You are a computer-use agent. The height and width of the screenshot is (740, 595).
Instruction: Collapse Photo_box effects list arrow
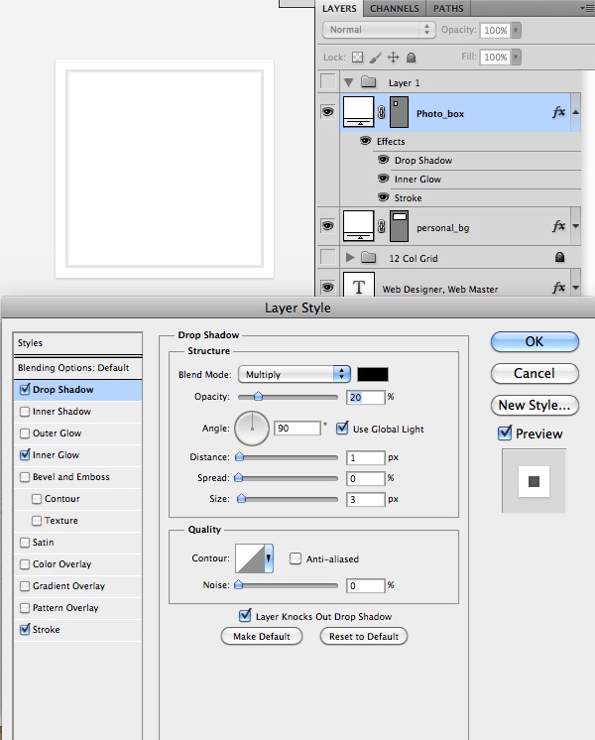pyautogui.click(x=575, y=112)
